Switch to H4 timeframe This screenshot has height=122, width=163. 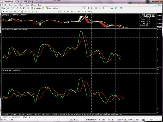coord(79,12)
